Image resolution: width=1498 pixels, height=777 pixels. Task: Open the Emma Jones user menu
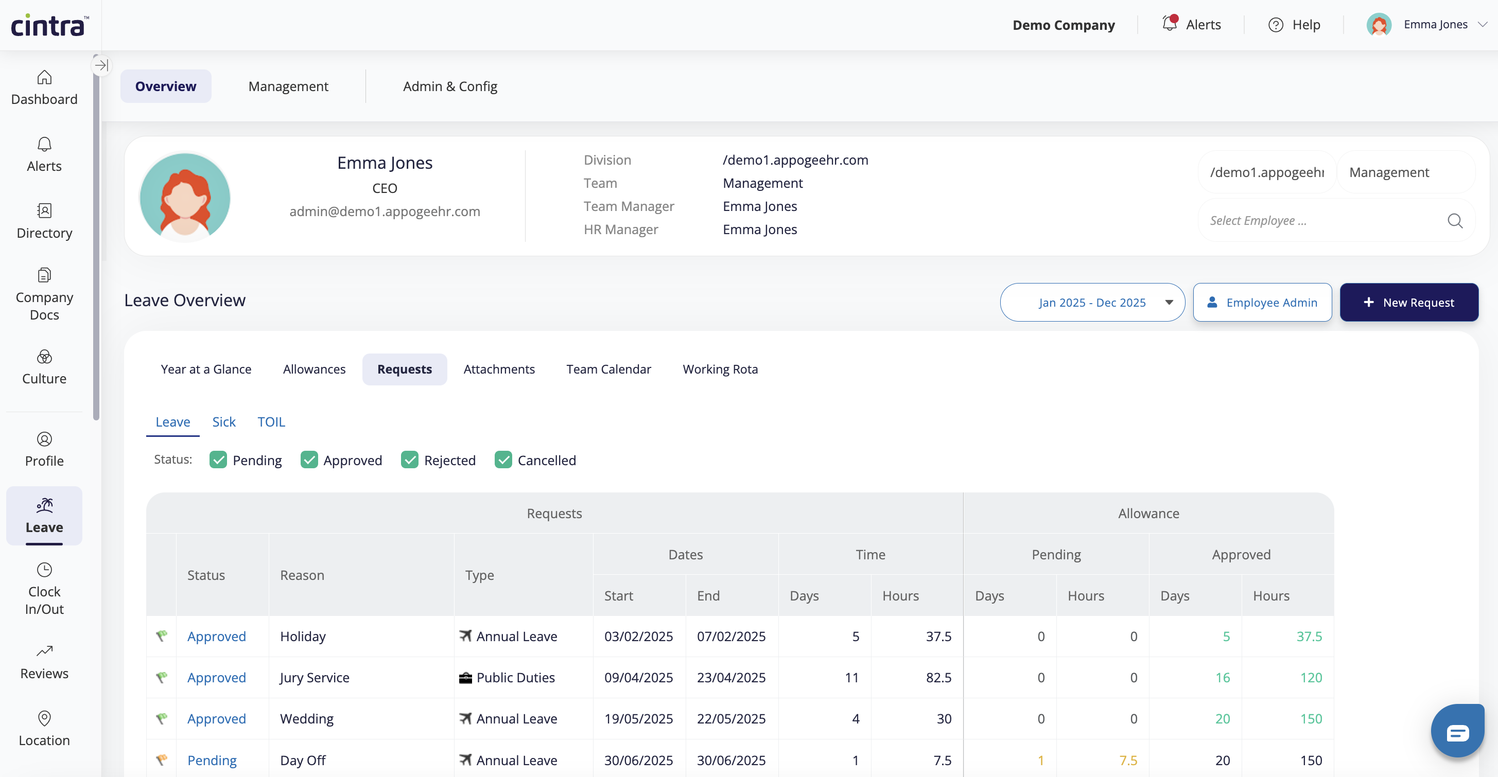click(1435, 24)
